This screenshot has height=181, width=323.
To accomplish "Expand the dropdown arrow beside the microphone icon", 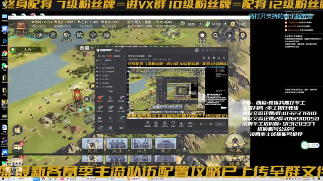I will pos(185,124).
